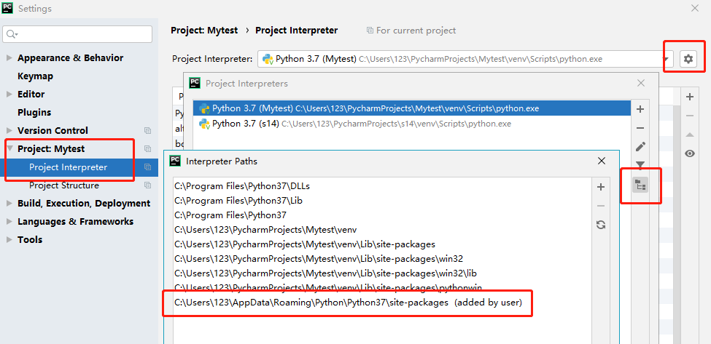Select the Python37\Lib path

[238, 201]
